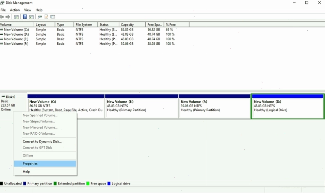Screen dimensions: 325x193
Task: Open the Action menu
Action: (x=15, y=10)
